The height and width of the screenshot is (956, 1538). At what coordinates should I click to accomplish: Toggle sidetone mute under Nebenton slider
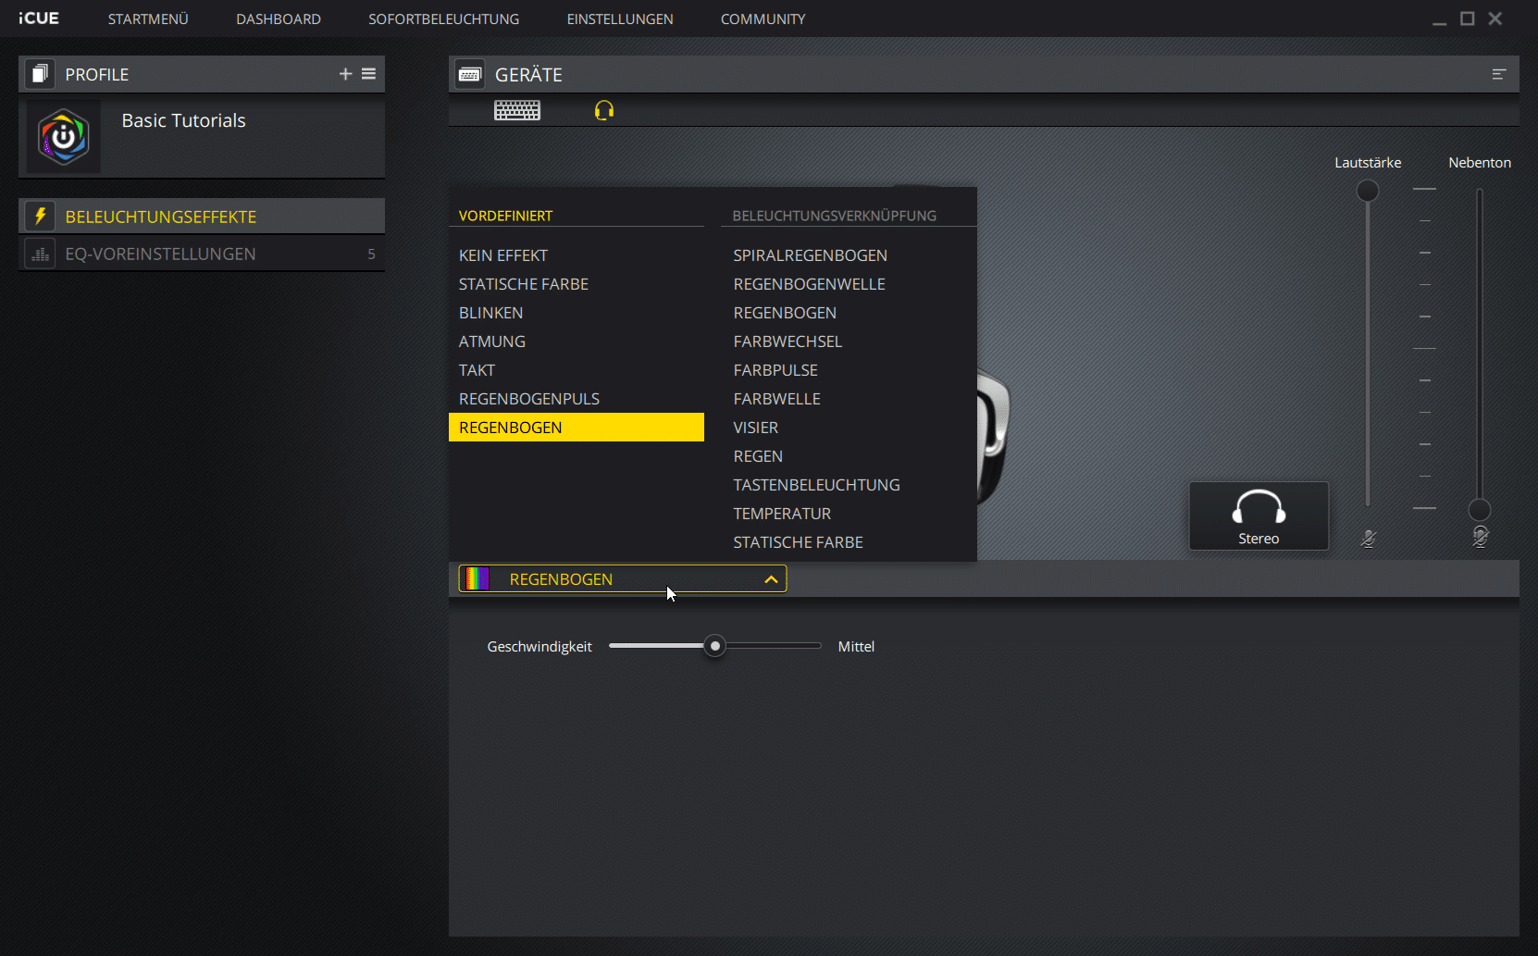pos(1480,537)
